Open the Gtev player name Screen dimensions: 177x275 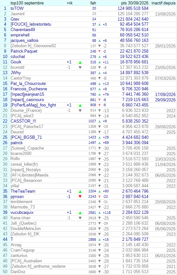[x=15, y=19]
